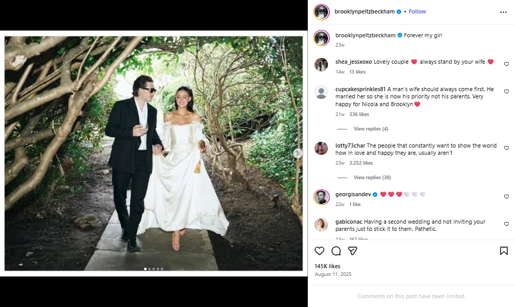Viewport: 514px width, 307px height.
Task: Open the three-dot more options menu
Action: coord(503,12)
